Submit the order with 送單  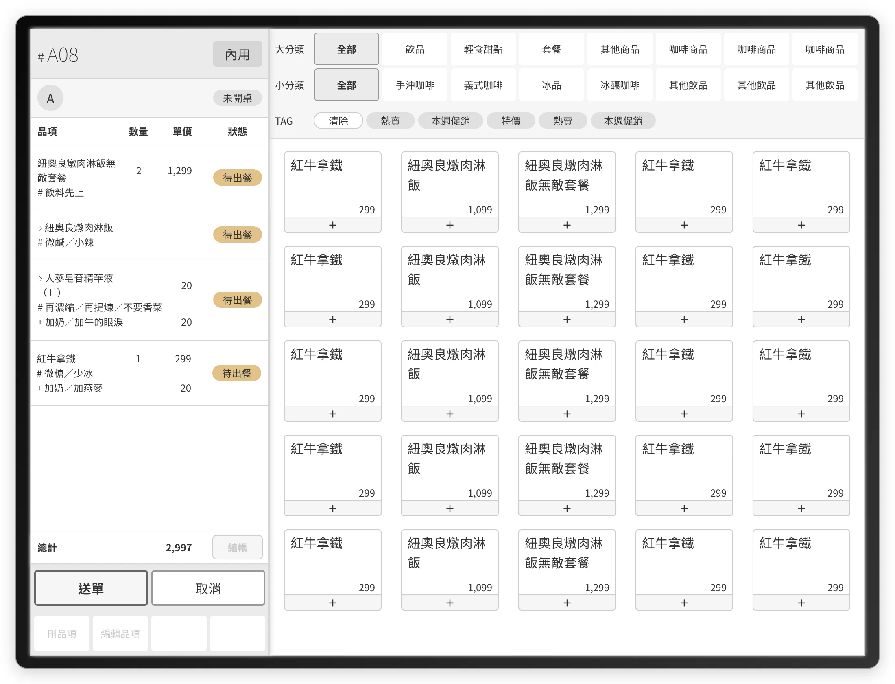click(91, 588)
